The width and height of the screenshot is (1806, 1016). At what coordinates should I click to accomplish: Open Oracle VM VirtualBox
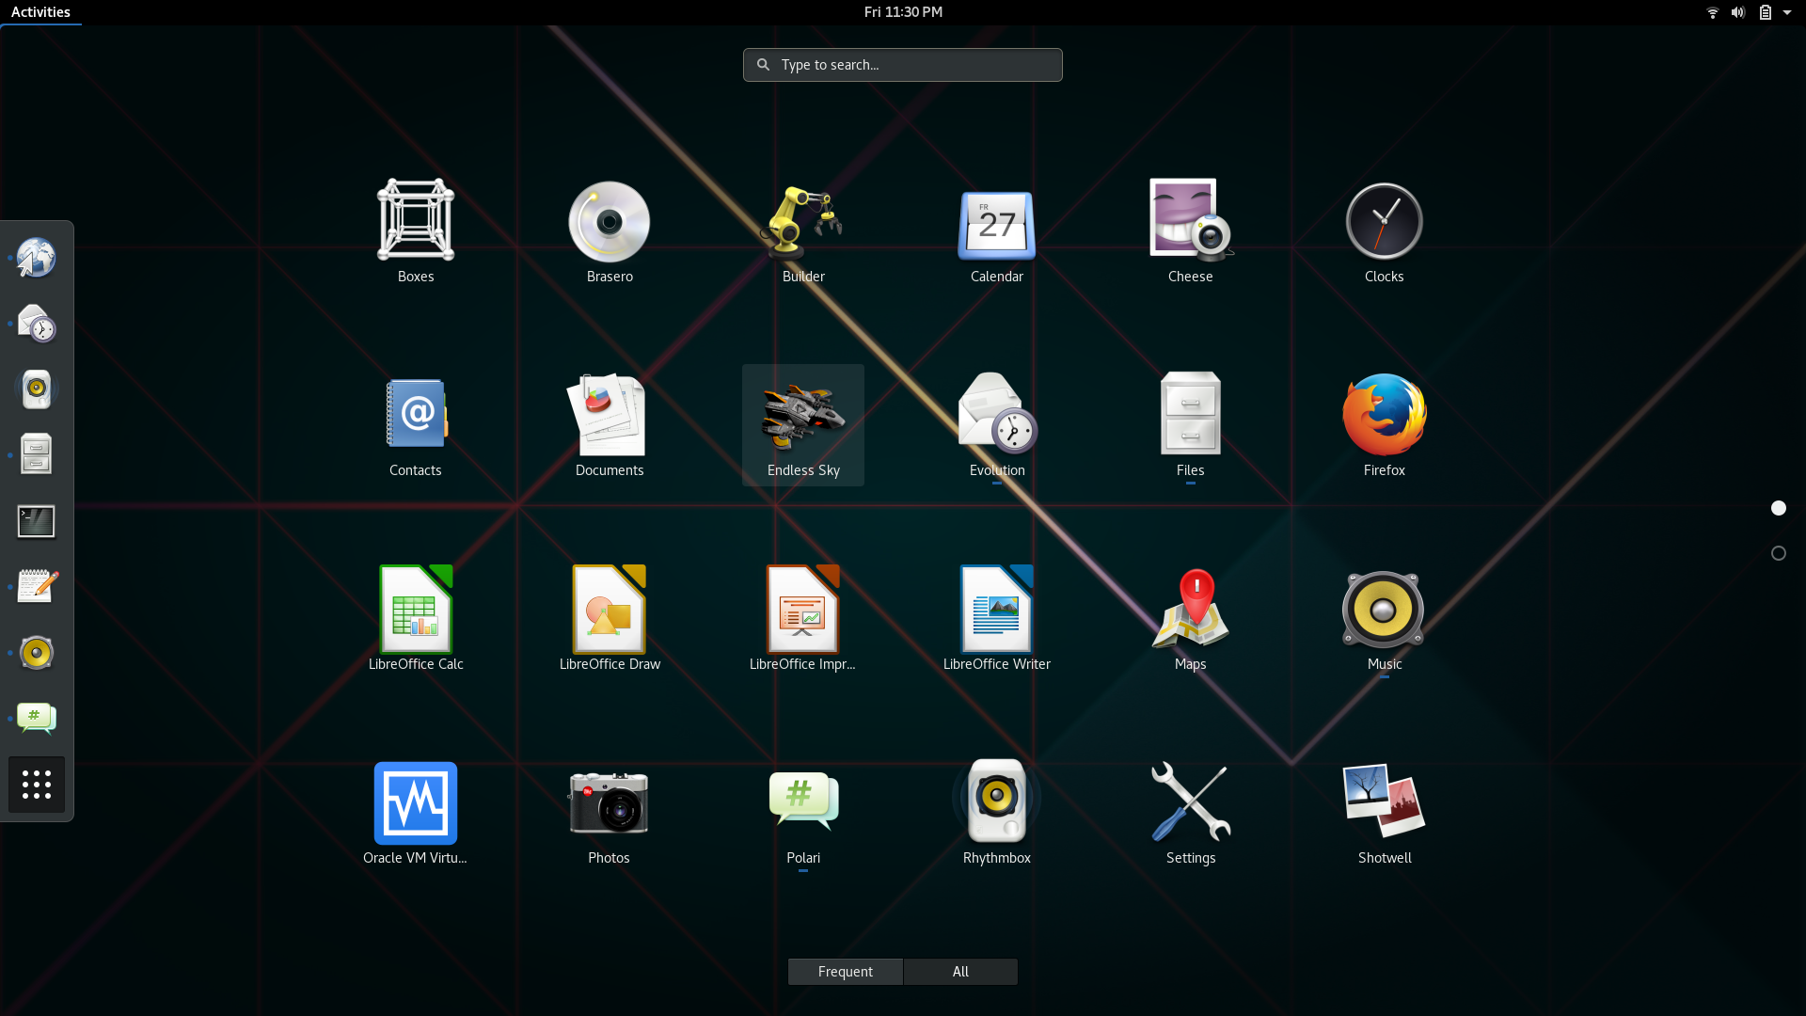[416, 813]
